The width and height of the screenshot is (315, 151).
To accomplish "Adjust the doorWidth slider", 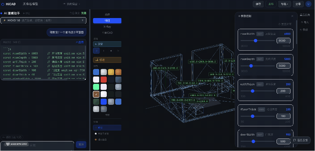I will (x=258, y=141).
